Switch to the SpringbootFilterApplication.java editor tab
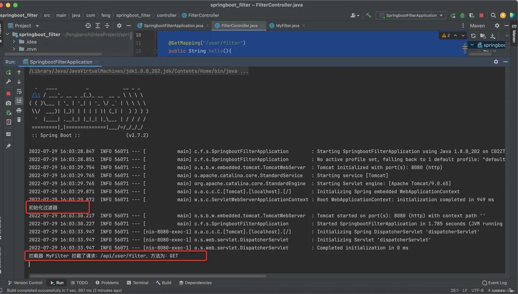518x294 pixels. point(174,25)
